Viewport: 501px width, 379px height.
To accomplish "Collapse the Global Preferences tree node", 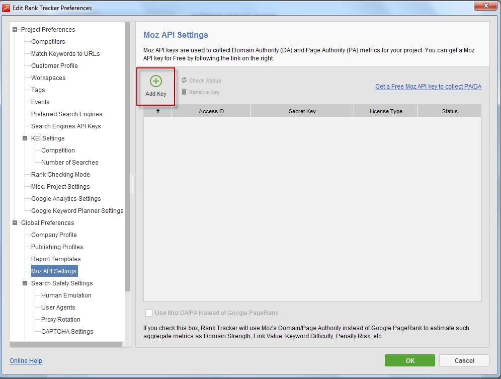I will (x=15, y=222).
